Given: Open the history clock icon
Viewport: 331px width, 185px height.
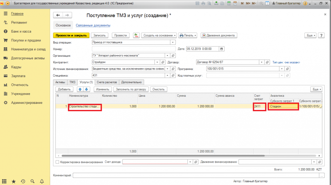Looking at the screenshot, I should coord(23,181).
